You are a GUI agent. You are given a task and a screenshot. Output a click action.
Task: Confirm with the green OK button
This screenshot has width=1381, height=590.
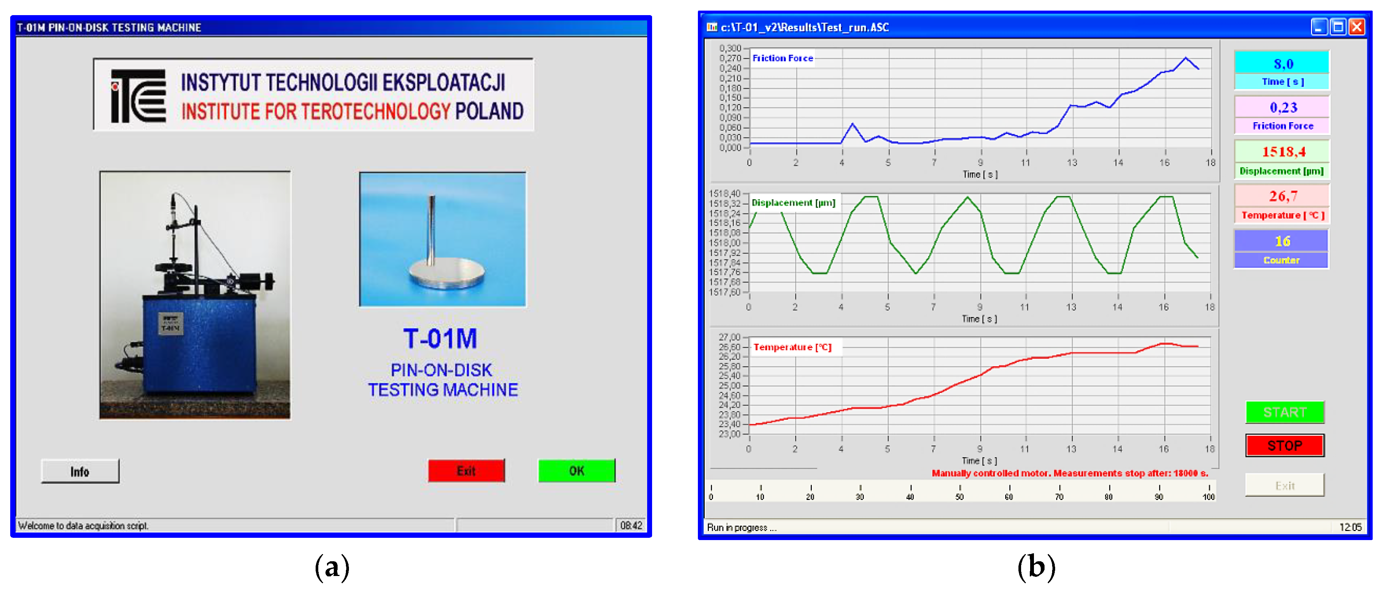coord(576,470)
